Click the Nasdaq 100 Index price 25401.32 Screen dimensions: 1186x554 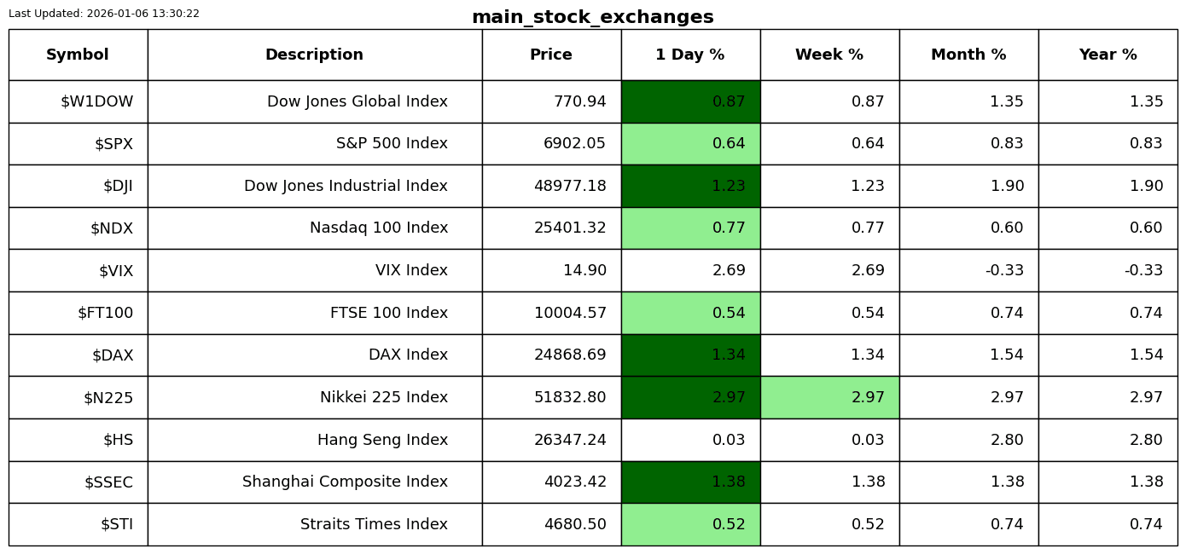(570, 228)
